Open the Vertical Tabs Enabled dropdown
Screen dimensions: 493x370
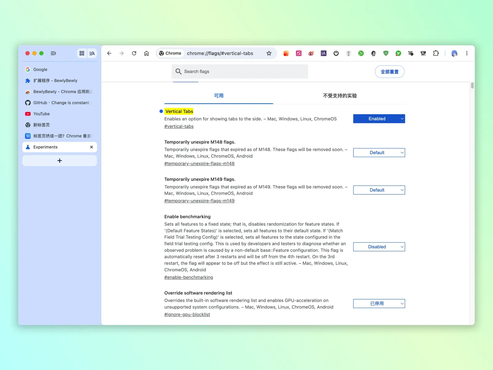[x=379, y=119]
